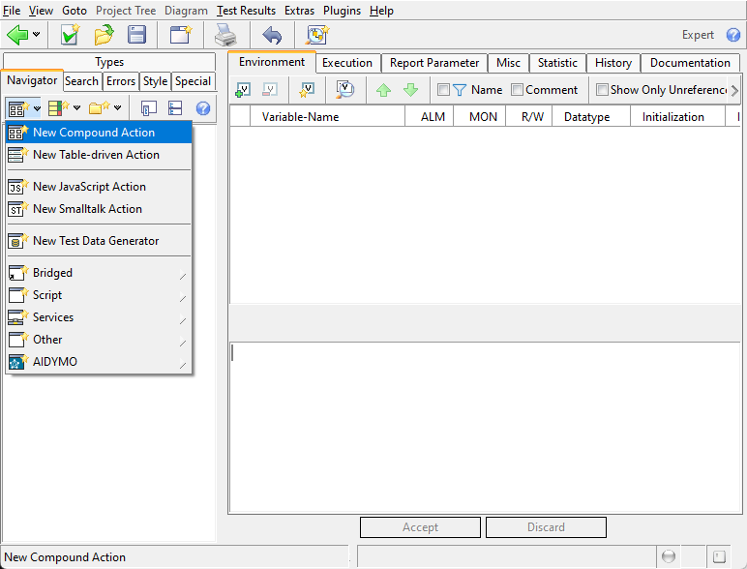Viewport: 747px width, 569px height.
Task: Click the blue help icon in Navigator toolbar
Action: [203, 107]
